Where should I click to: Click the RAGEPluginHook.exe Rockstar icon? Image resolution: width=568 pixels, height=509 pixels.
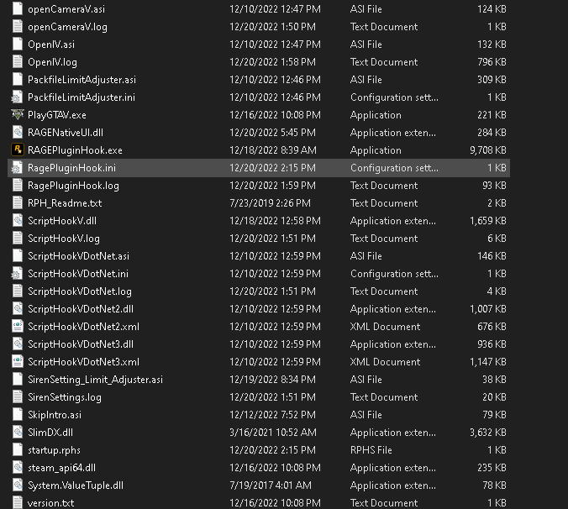coord(18,150)
